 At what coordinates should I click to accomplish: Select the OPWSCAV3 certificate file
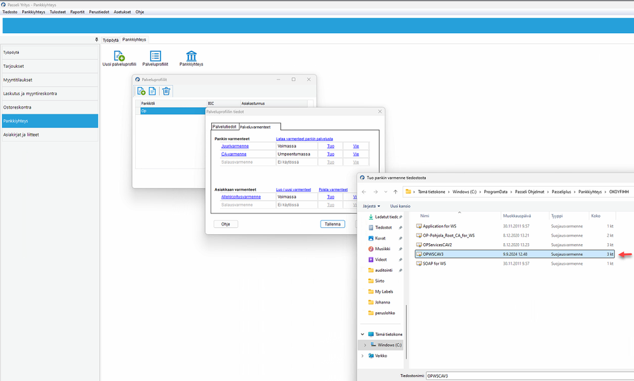[515, 254]
